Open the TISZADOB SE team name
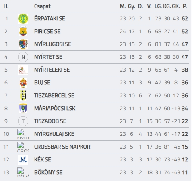The height and width of the screenshot is (181, 192). [x=50, y=121]
